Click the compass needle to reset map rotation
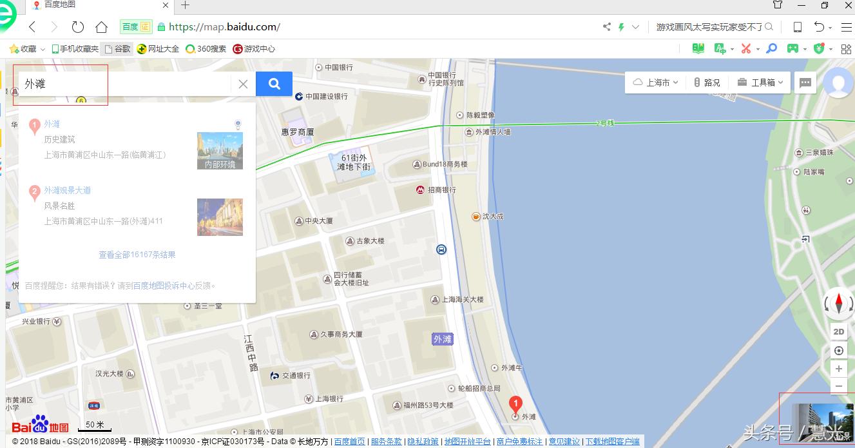This screenshot has height=448, width=855. [838, 303]
